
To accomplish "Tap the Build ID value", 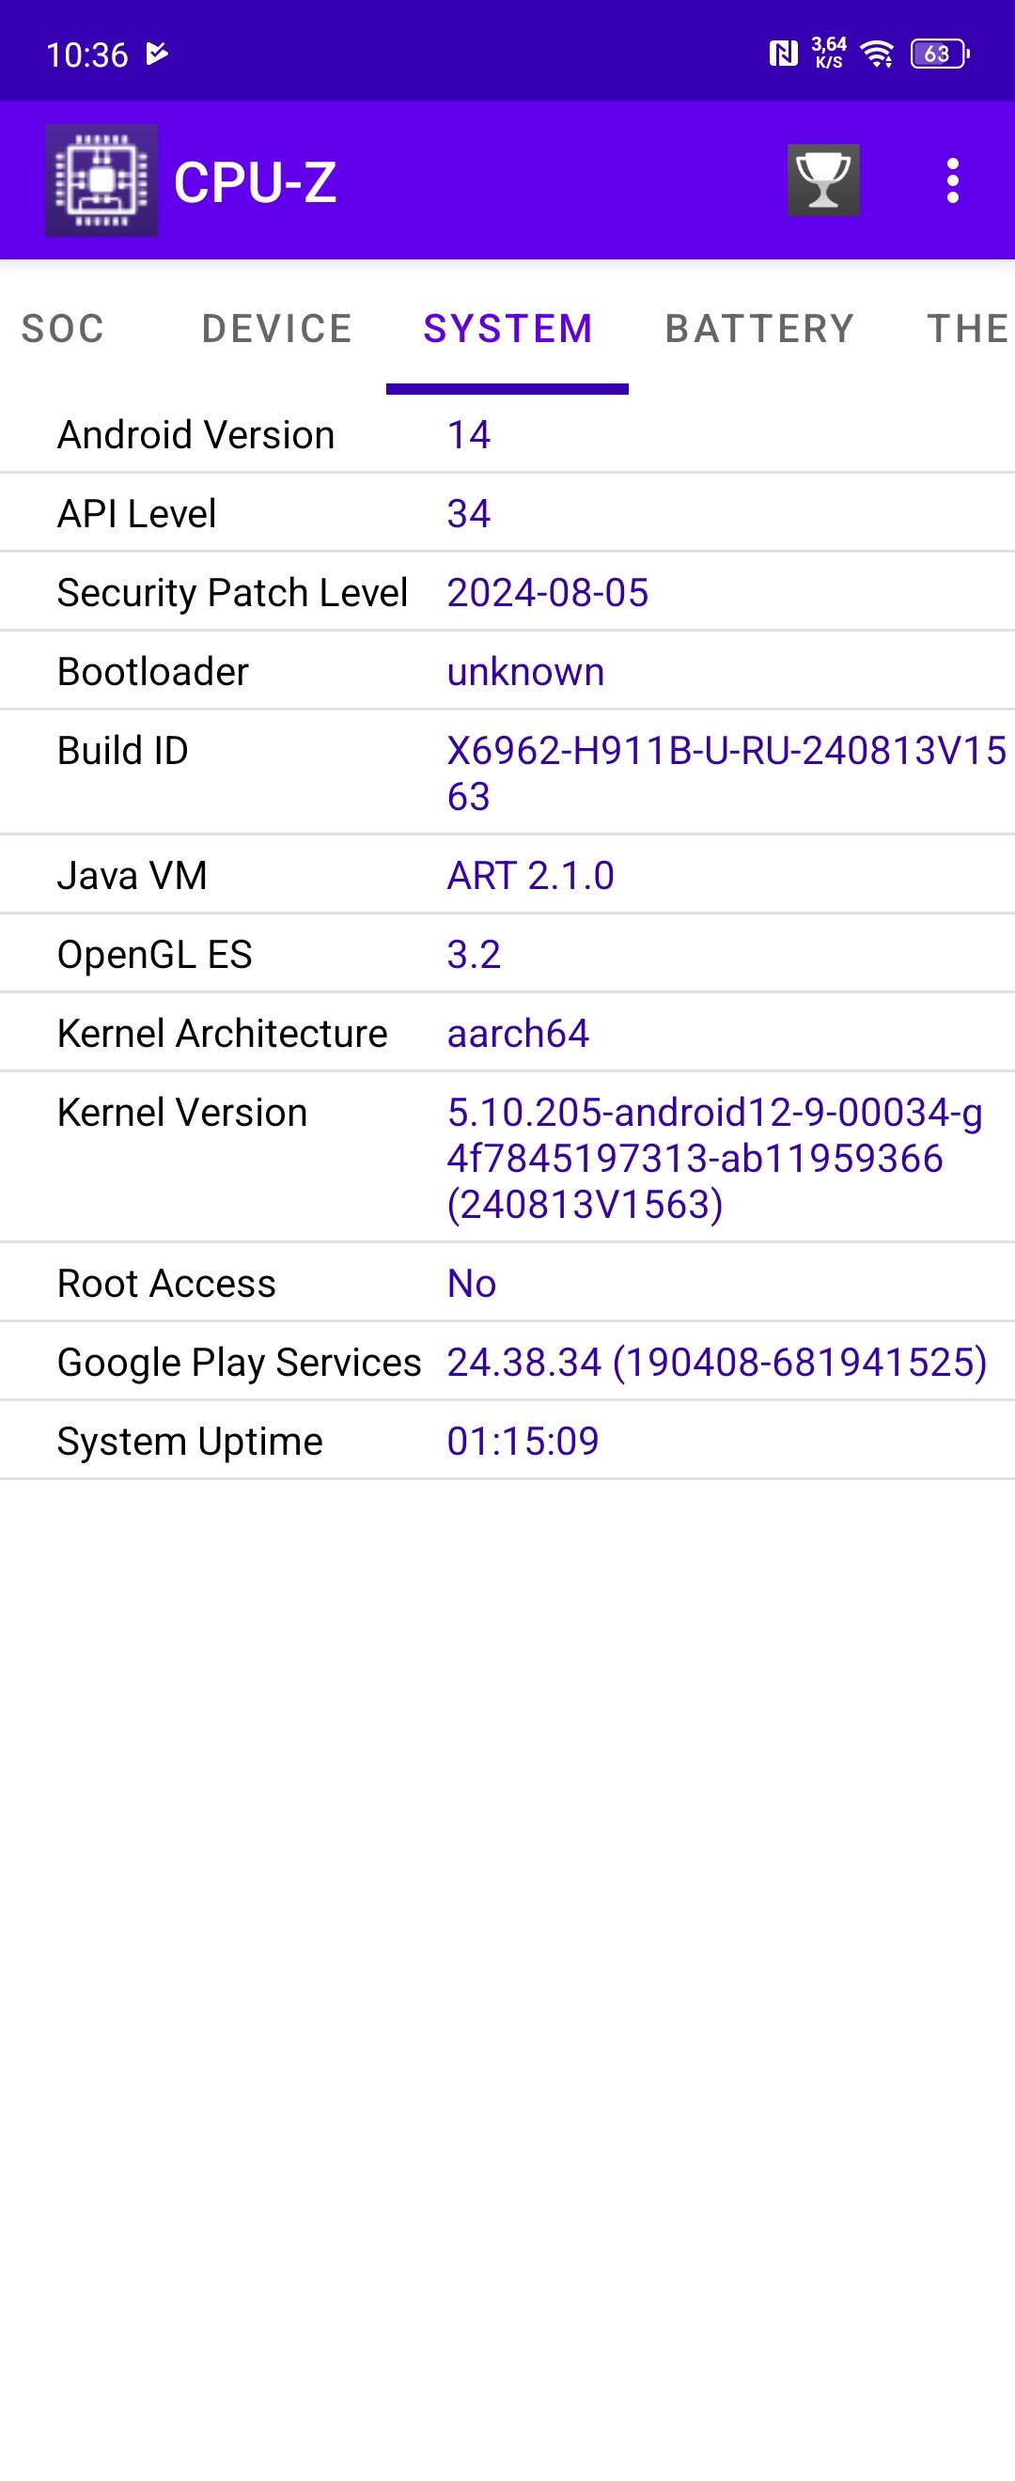I will (x=727, y=773).
